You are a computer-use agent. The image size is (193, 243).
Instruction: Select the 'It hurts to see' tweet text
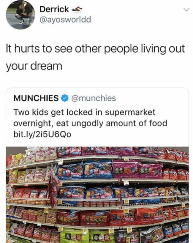click(95, 49)
